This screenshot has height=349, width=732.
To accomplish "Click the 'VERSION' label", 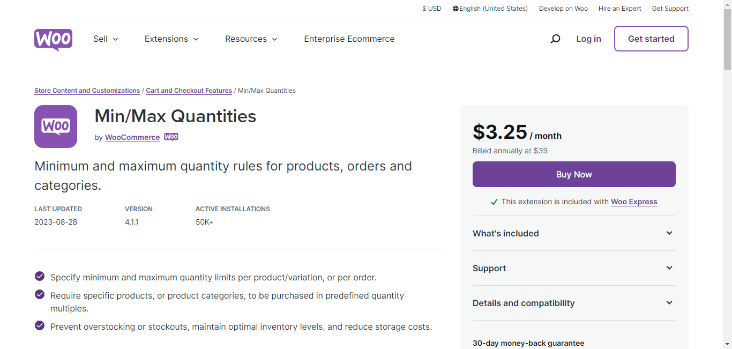I will (139, 209).
